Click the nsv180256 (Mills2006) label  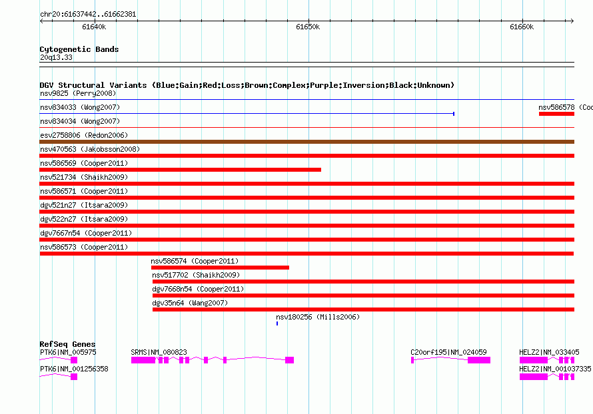tap(318, 317)
